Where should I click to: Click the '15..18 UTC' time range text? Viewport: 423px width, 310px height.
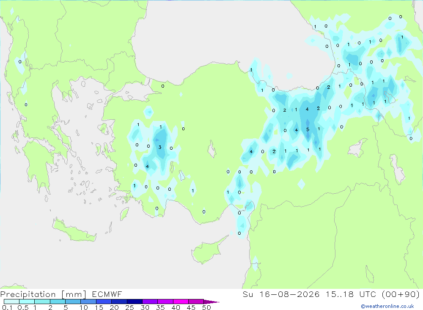pos(351,294)
